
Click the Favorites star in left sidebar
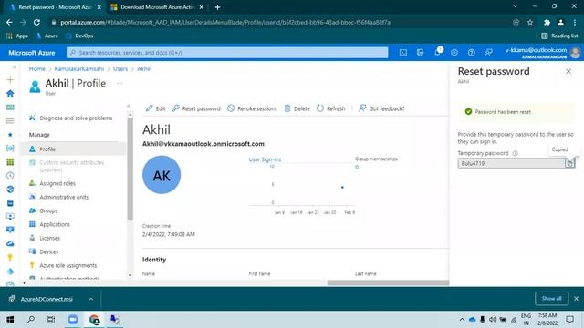10,135
